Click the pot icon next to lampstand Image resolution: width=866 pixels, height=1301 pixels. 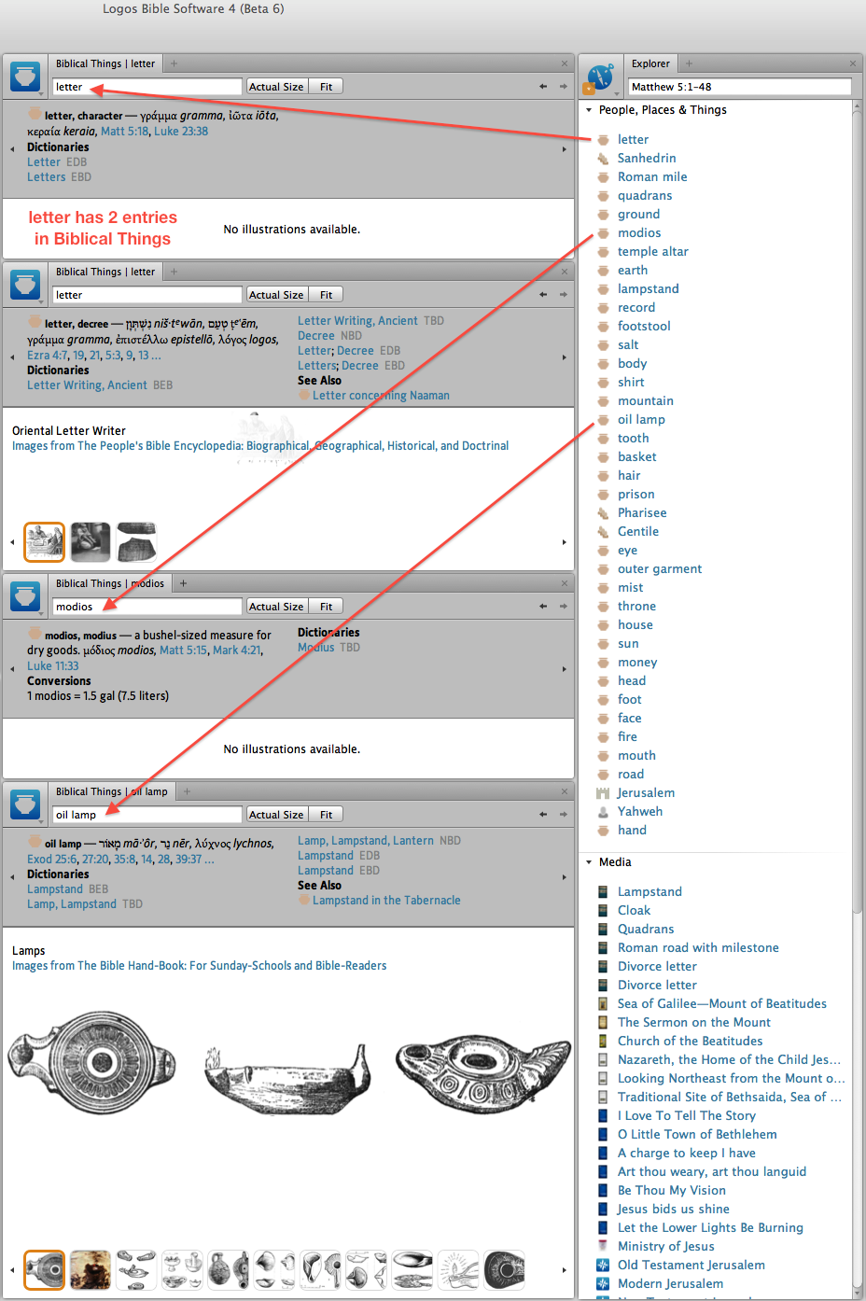coord(603,289)
